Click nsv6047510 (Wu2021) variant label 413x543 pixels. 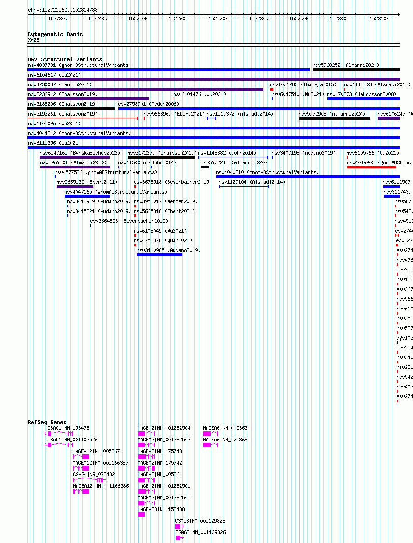click(x=298, y=94)
